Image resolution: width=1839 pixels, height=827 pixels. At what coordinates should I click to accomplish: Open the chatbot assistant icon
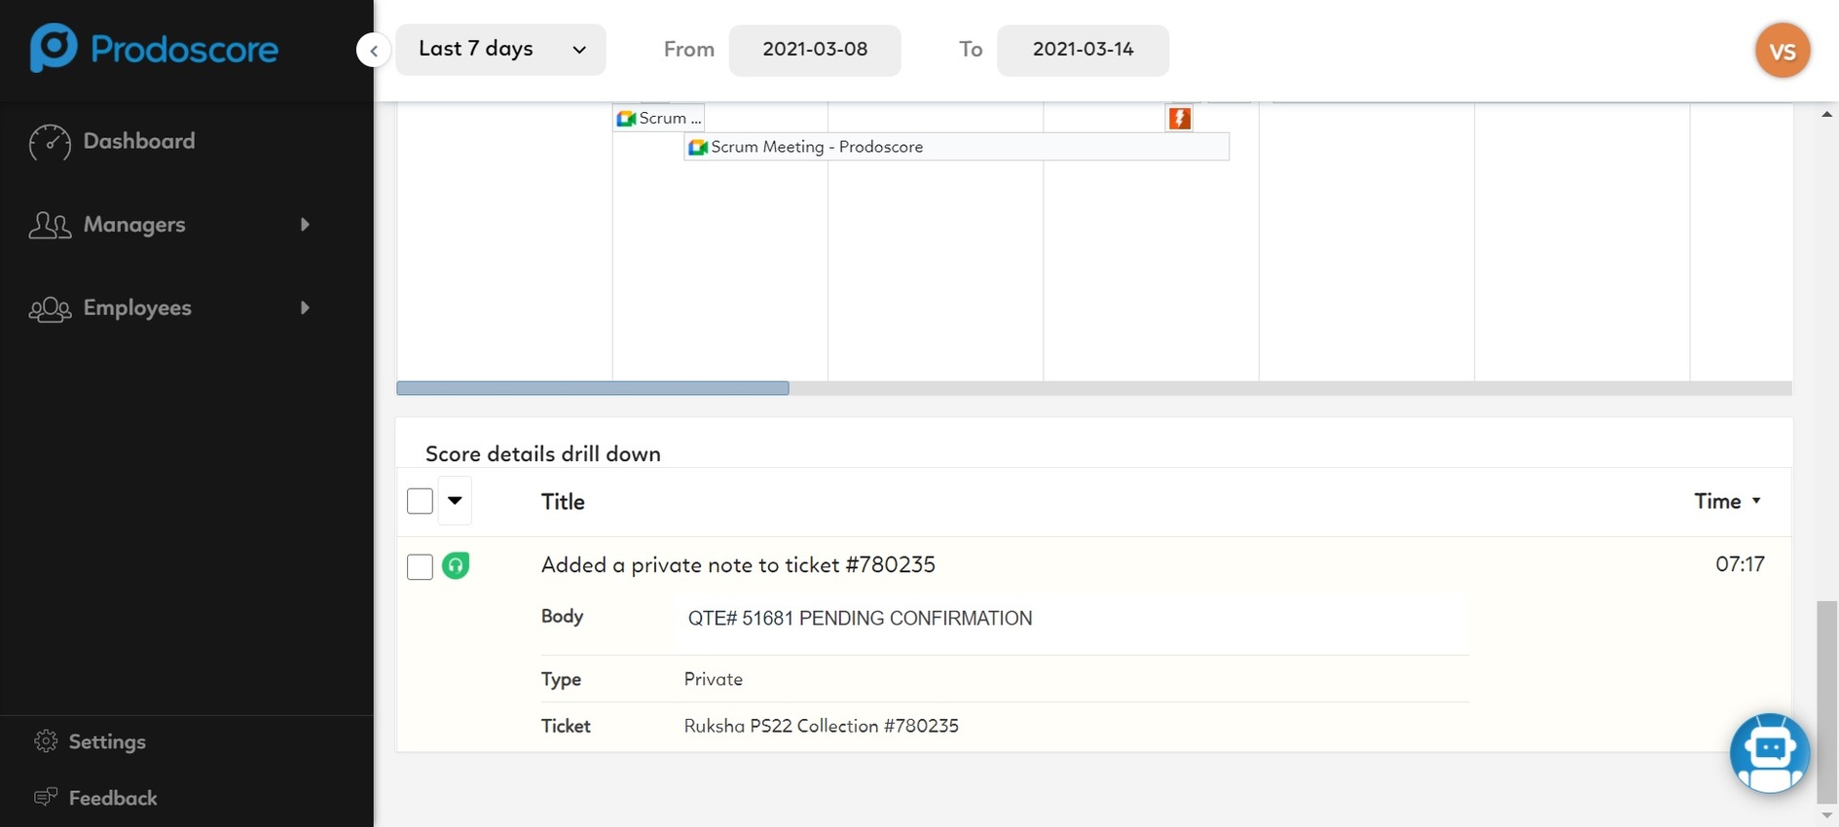[x=1769, y=753]
